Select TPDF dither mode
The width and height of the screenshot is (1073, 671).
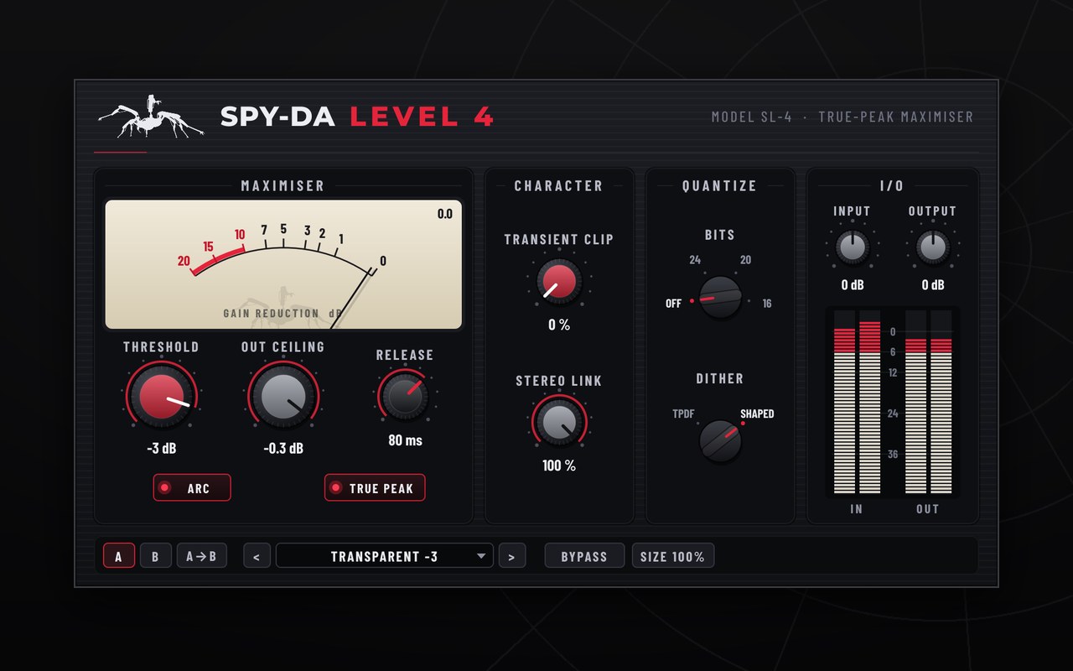click(x=683, y=414)
